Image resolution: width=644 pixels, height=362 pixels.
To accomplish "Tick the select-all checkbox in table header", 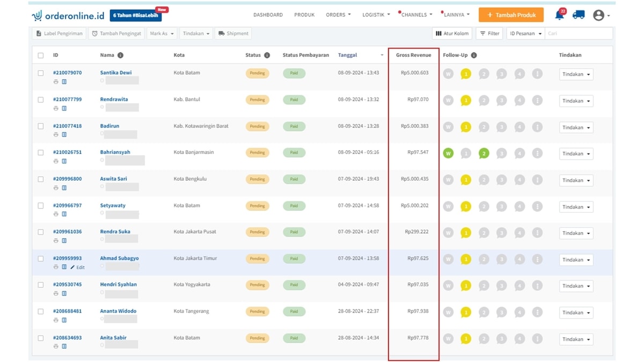I will (x=41, y=55).
